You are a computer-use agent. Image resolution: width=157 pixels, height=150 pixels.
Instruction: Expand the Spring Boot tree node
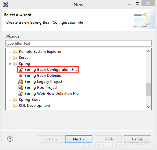[10, 100]
